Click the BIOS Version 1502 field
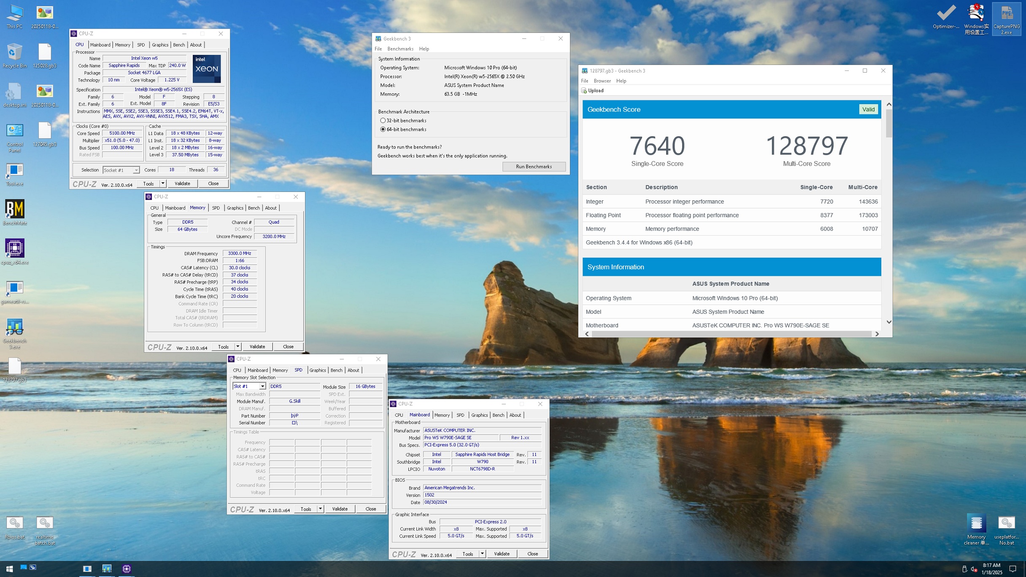This screenshot has height=577, width=1026. coord(482,495)
